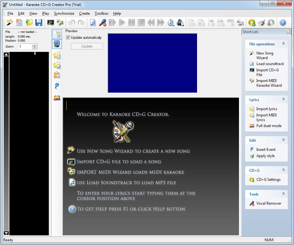Collapse the Lyrics shortcuts section
Viewport: 294px width, 245px height.
point(283,99)
